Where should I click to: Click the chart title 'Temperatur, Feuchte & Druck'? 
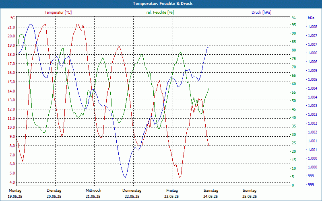[x=163, y=4]
